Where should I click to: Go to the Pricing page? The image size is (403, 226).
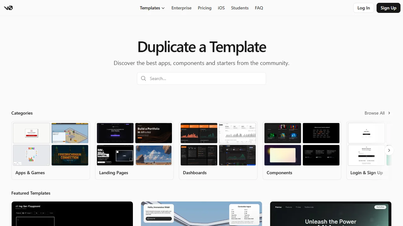[205, 8]
